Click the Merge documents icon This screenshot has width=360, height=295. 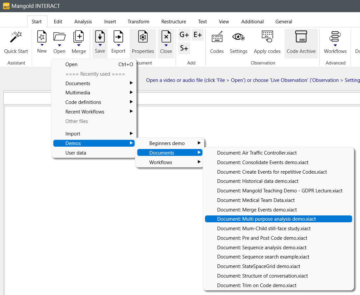(x=79, y=37)
